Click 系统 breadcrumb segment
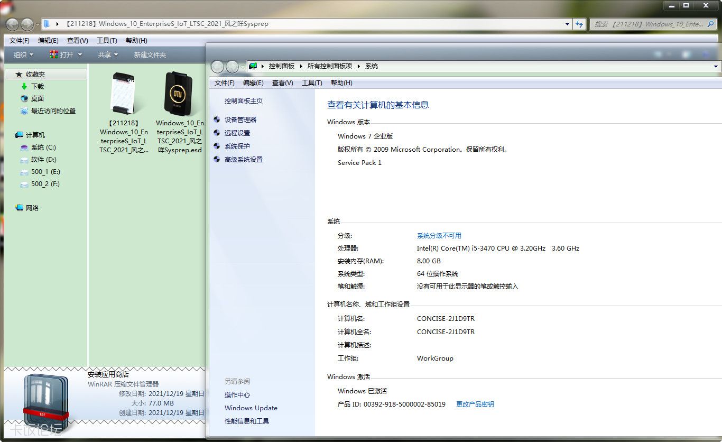Image resolution: width=722 pixels, height=442 pixels. (x=372, y=66)
